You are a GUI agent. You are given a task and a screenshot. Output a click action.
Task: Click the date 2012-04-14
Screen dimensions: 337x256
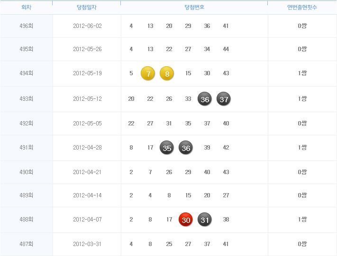[x=87, y=195]
